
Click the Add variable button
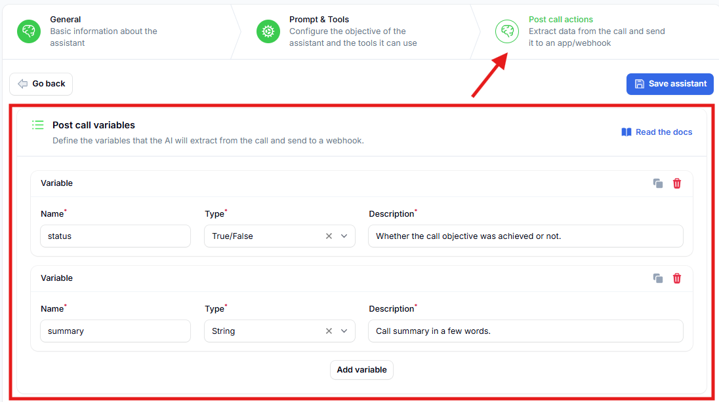[361, 369]
